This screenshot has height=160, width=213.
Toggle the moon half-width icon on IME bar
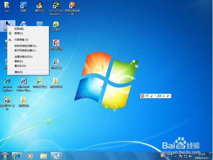tap(151, 96)
